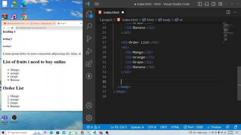Click the browser address bar
This screenshot has height=135, width=241.
click(49, 28)
